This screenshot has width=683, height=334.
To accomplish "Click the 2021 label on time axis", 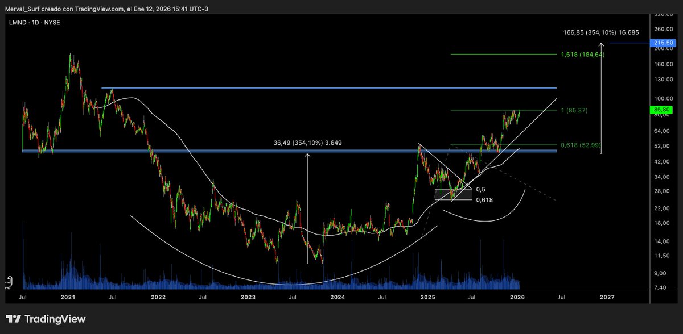I will click(68, 297).
